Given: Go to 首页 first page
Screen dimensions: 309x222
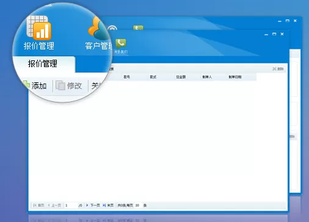Looking at the screenshot, I should 38,206.
